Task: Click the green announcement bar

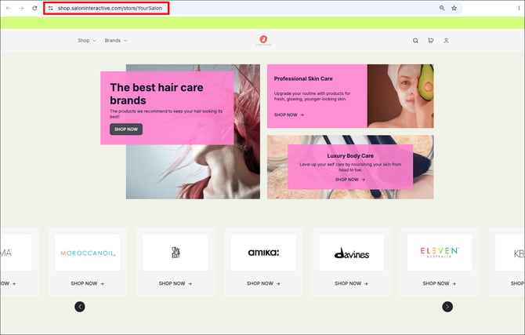Action: coord(262,23)
